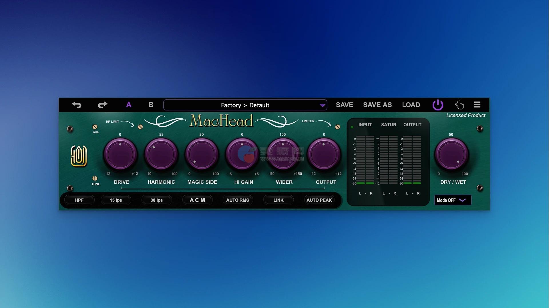Click the LOAD button

[x=411, y=105]
